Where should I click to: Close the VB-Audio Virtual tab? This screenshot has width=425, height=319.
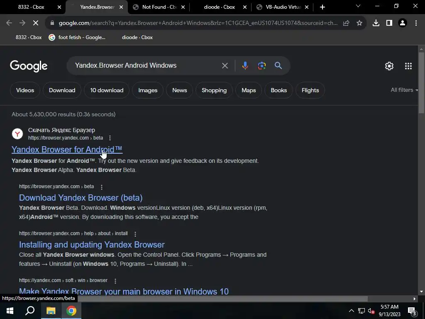click(307, 7)
